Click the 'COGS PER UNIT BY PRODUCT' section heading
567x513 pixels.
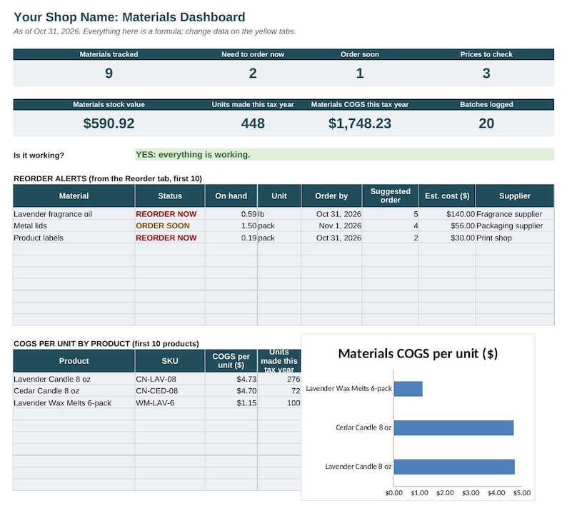coord(106,344)
